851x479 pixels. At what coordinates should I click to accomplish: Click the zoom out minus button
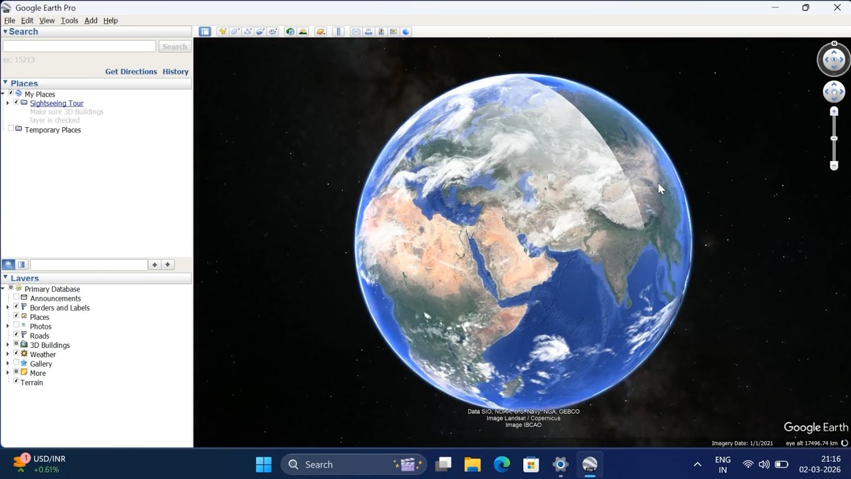(834, 166)
